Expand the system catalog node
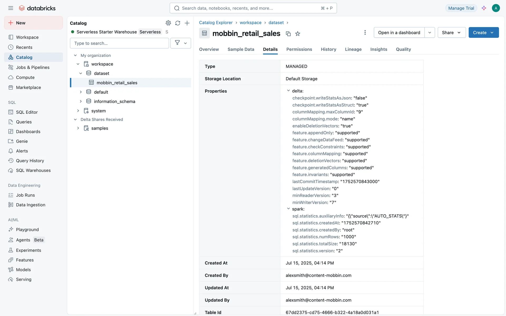The height and width of the screenshot is (316, 506). tap(78, 111)
